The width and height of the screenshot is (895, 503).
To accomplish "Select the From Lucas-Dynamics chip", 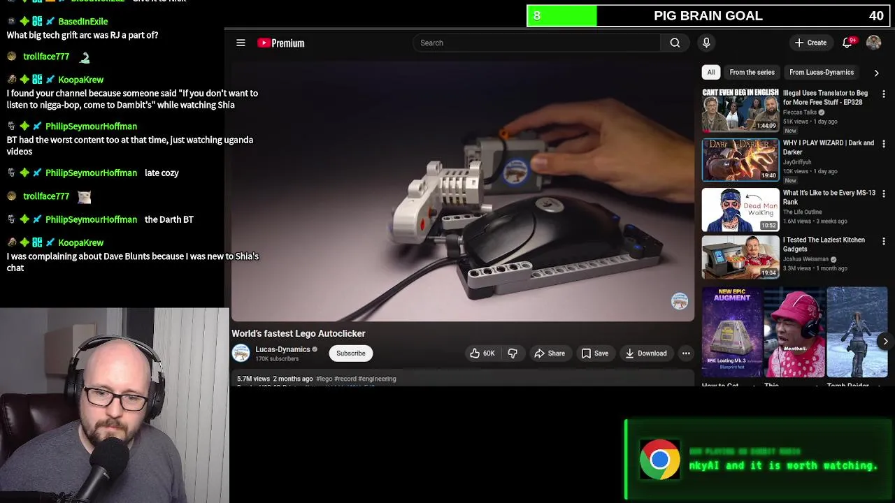I will coord(822,72).
